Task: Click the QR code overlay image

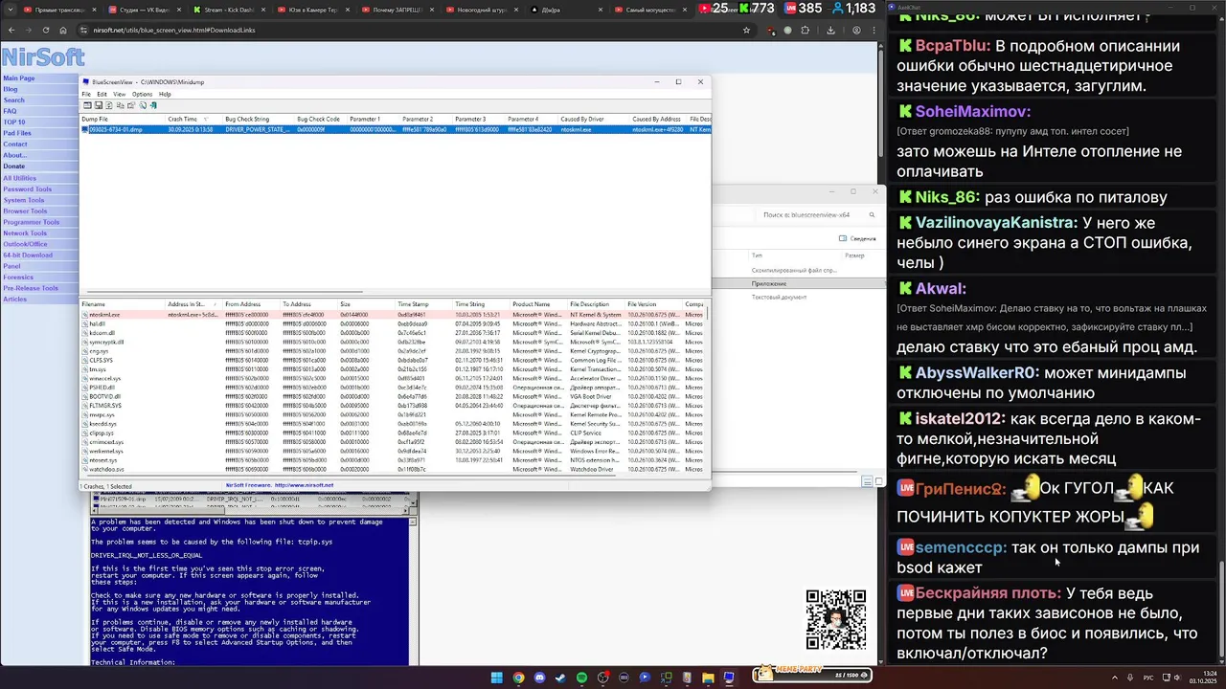Action: click(x=836, y=620)
